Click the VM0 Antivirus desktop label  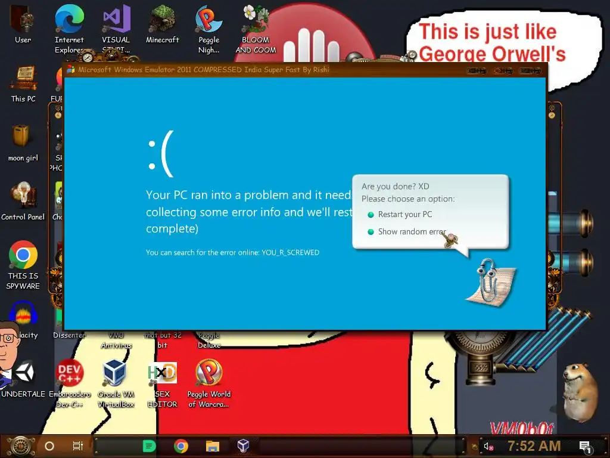[x=116, y=340]
